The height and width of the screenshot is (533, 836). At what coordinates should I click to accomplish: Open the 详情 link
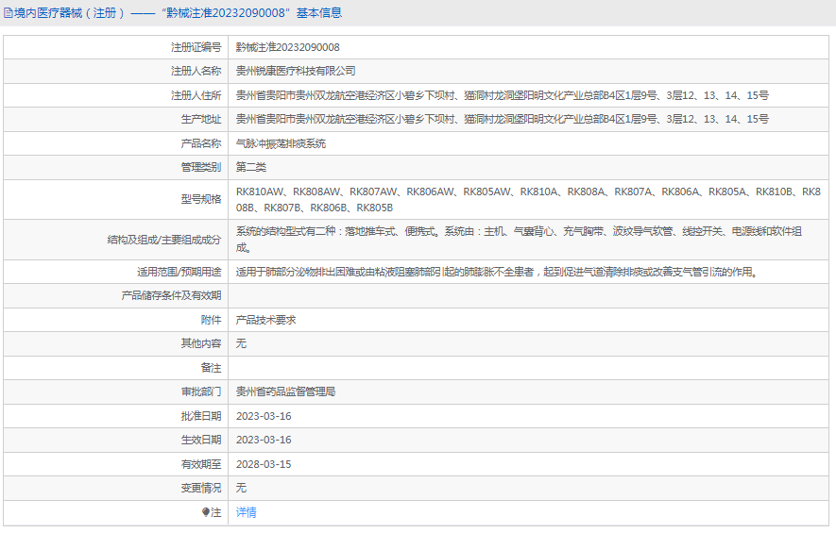click(247, 512)
